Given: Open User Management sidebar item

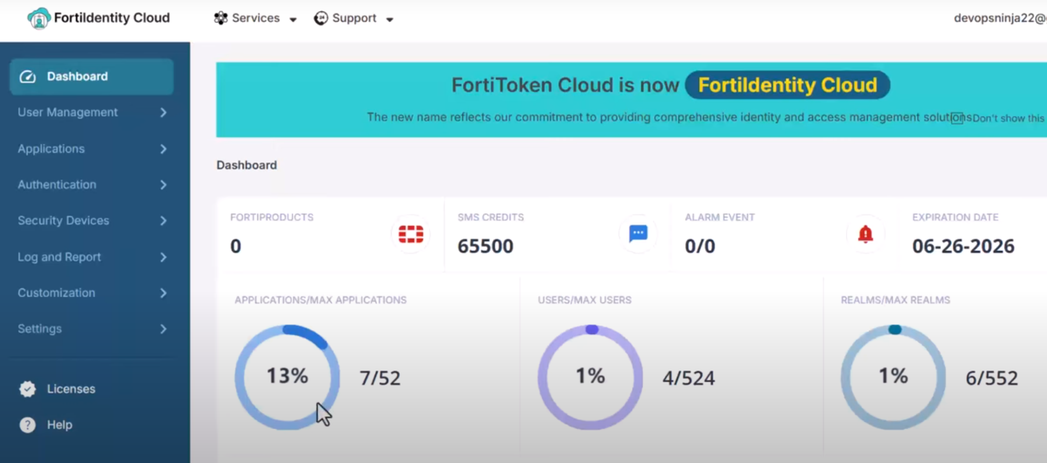Looking at the screenshot, I should (91, 112).
